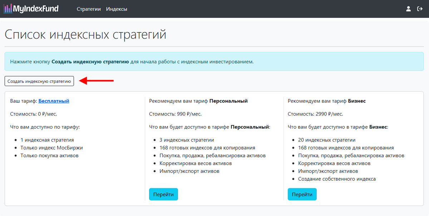The height and width of the screenshot is (216, 429).
Task: Open the user profile icon
Action: [x=408, y=9]
